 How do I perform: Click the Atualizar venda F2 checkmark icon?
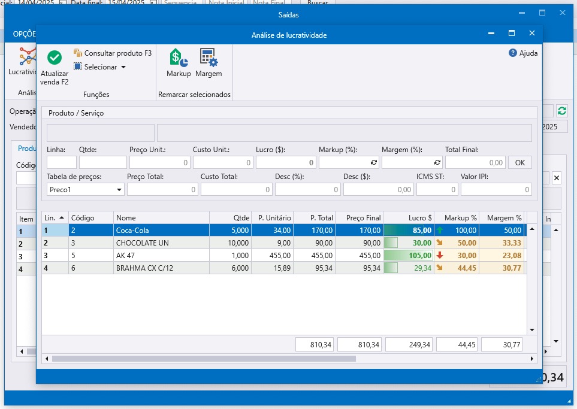point(55,57)
